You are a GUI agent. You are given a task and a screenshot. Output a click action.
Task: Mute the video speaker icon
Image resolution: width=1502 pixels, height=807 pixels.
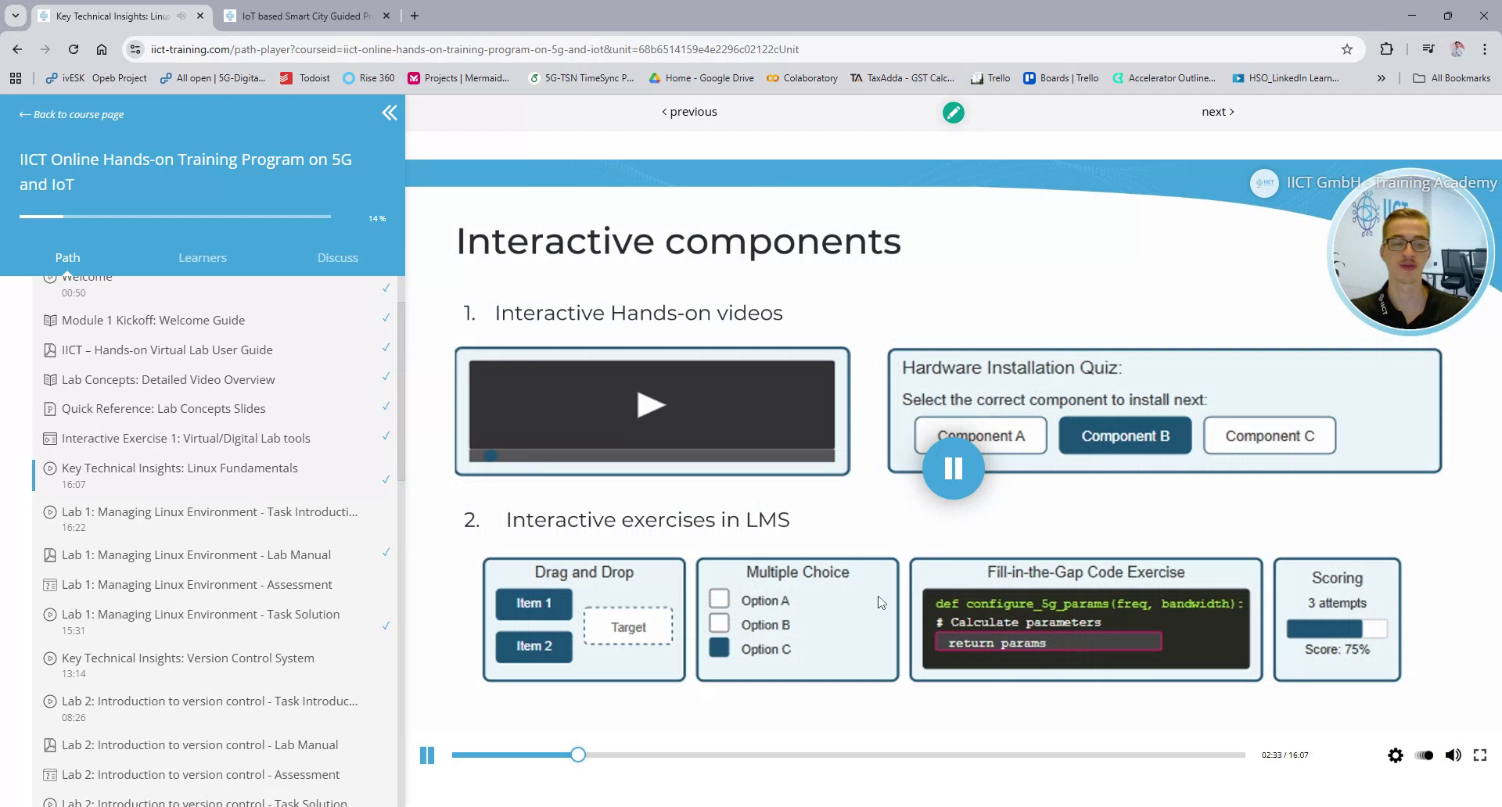[1453, 755]
